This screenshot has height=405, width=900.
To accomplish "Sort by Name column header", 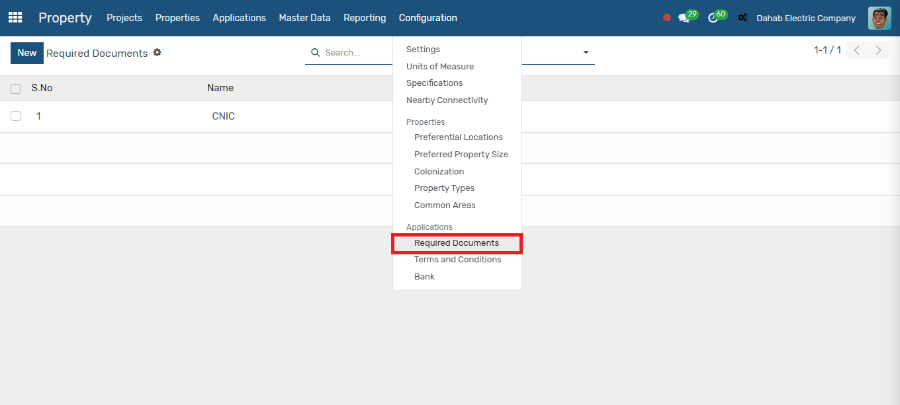I will (x=220, y=88).
